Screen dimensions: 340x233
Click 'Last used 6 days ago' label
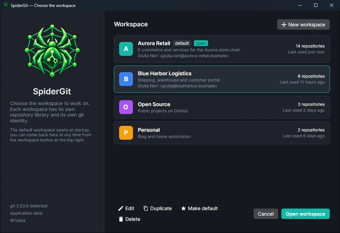click(304, 136)
